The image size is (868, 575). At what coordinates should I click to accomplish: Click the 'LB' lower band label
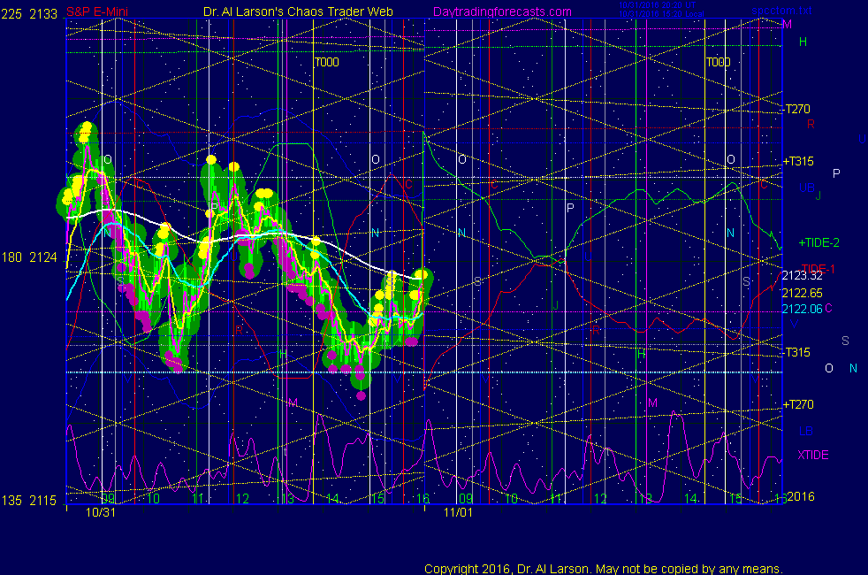pos(805,431)
